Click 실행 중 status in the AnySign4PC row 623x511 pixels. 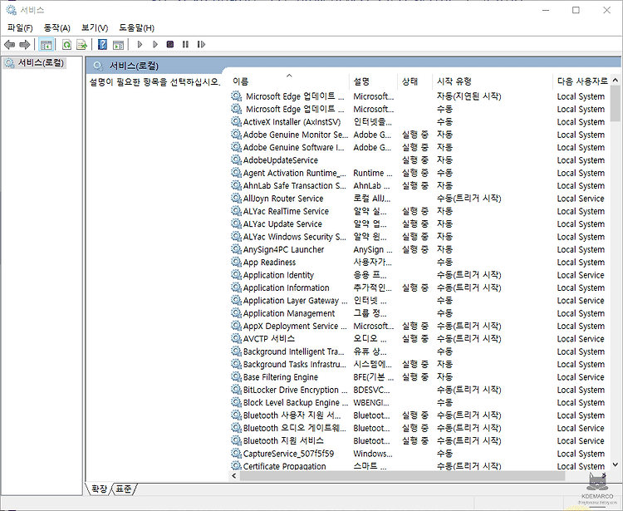click(415, 249)
